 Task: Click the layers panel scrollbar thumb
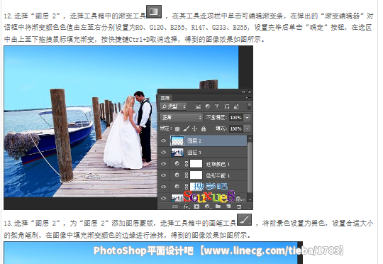pos(250,167)
